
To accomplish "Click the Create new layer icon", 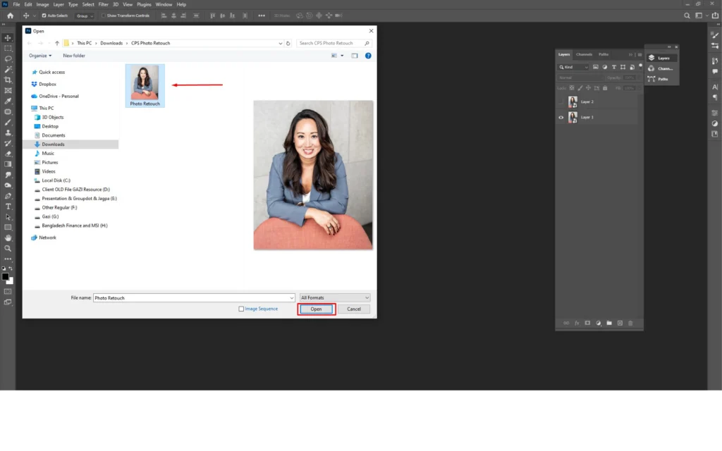I will (x=620, y=323).
